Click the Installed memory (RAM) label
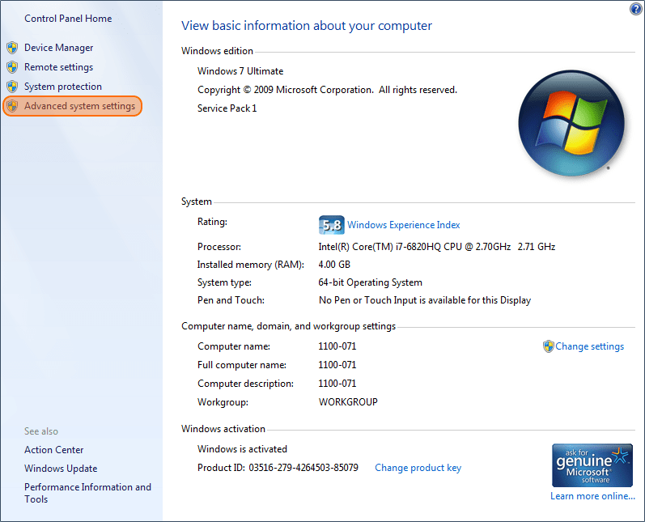The image size is (645, 522). pos(251,265)
